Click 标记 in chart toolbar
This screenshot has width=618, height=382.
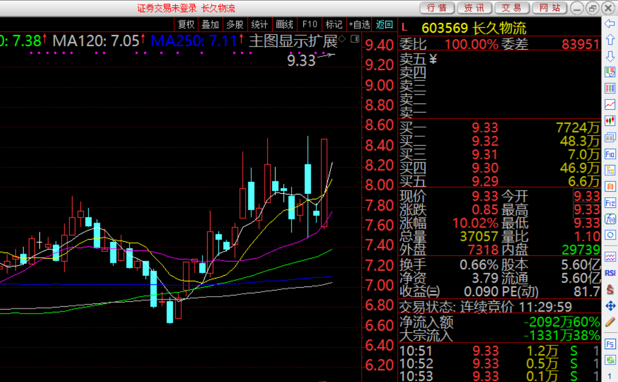tap(334, 24)
